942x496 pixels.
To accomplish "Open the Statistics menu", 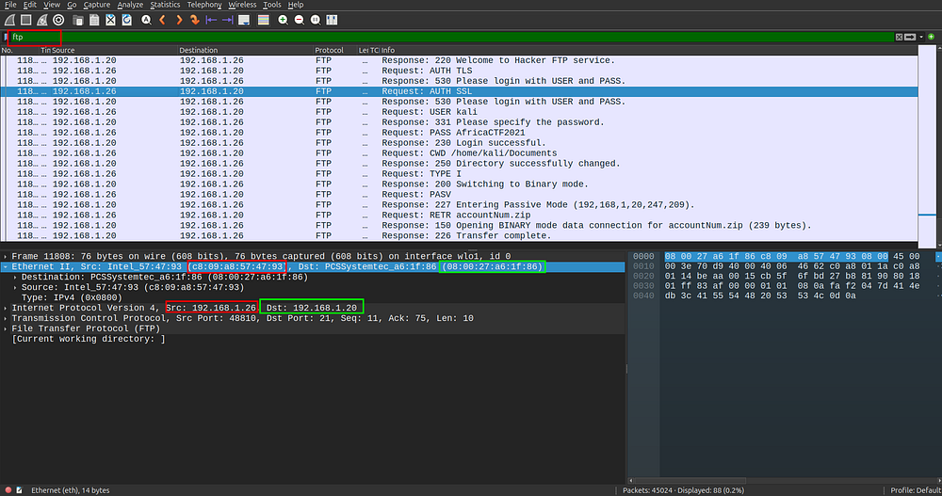I will pos(165,5).
